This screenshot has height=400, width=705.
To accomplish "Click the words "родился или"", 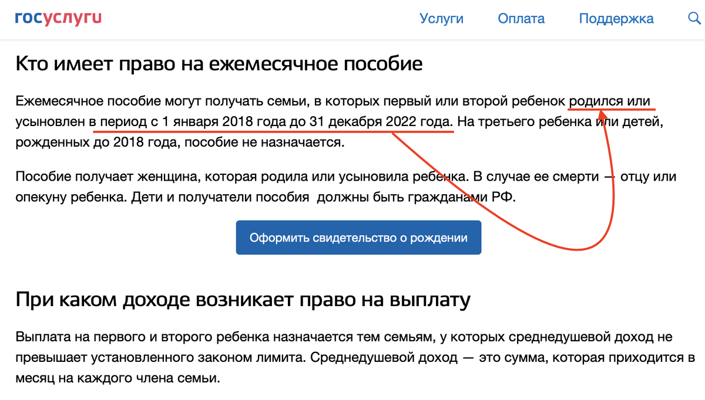I will click(x=609, y=101).
